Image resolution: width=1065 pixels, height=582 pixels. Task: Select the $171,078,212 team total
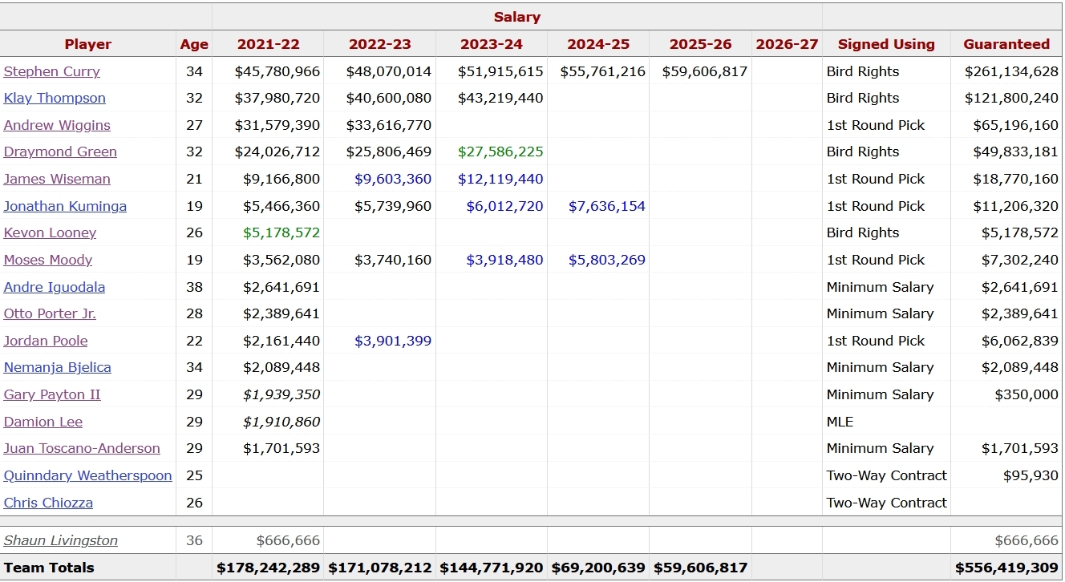point(379,568)
